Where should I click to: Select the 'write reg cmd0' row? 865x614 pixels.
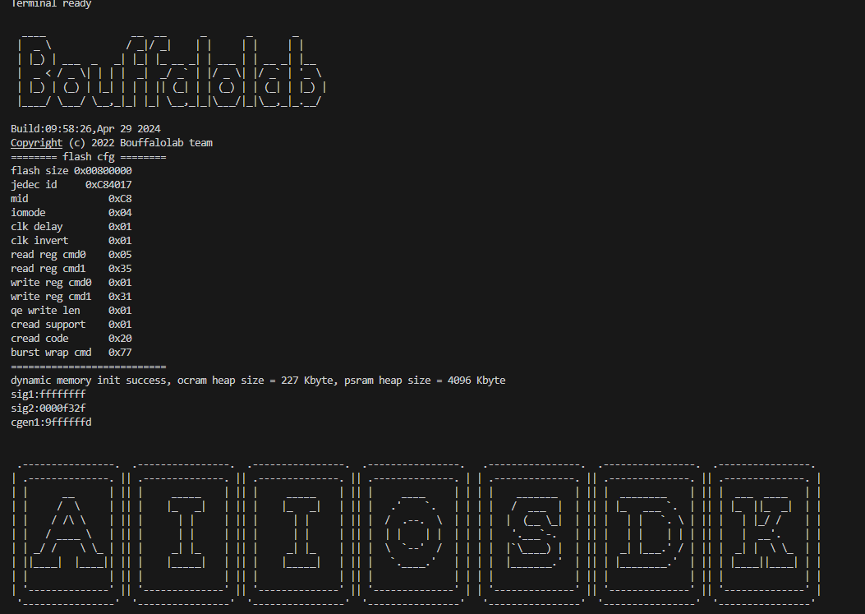[71, 283]
